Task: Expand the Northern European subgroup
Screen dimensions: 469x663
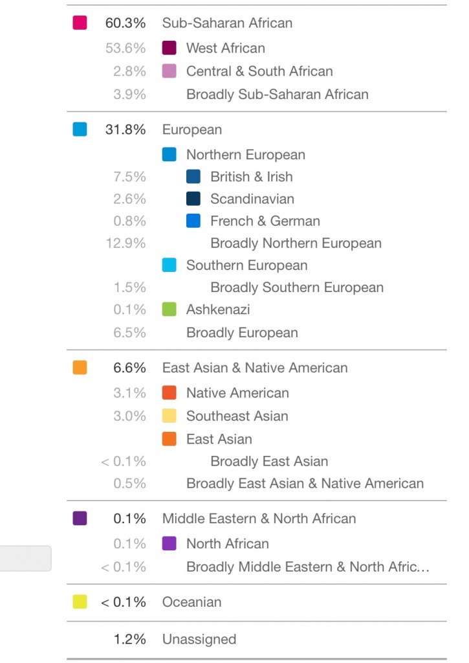Action: [245, 155]
